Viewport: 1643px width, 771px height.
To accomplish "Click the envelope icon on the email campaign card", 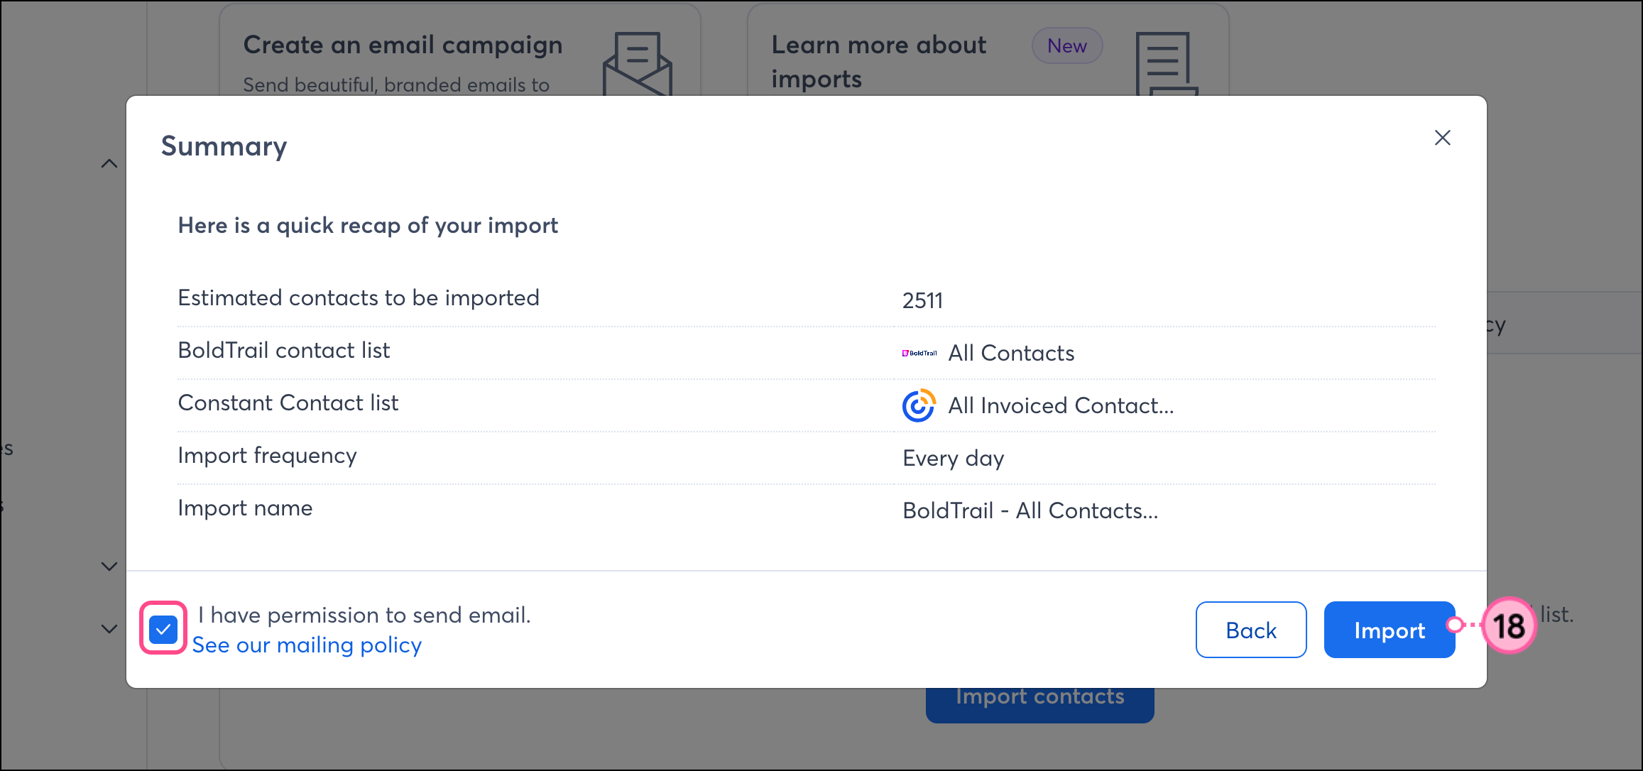I will click(637, 64).
